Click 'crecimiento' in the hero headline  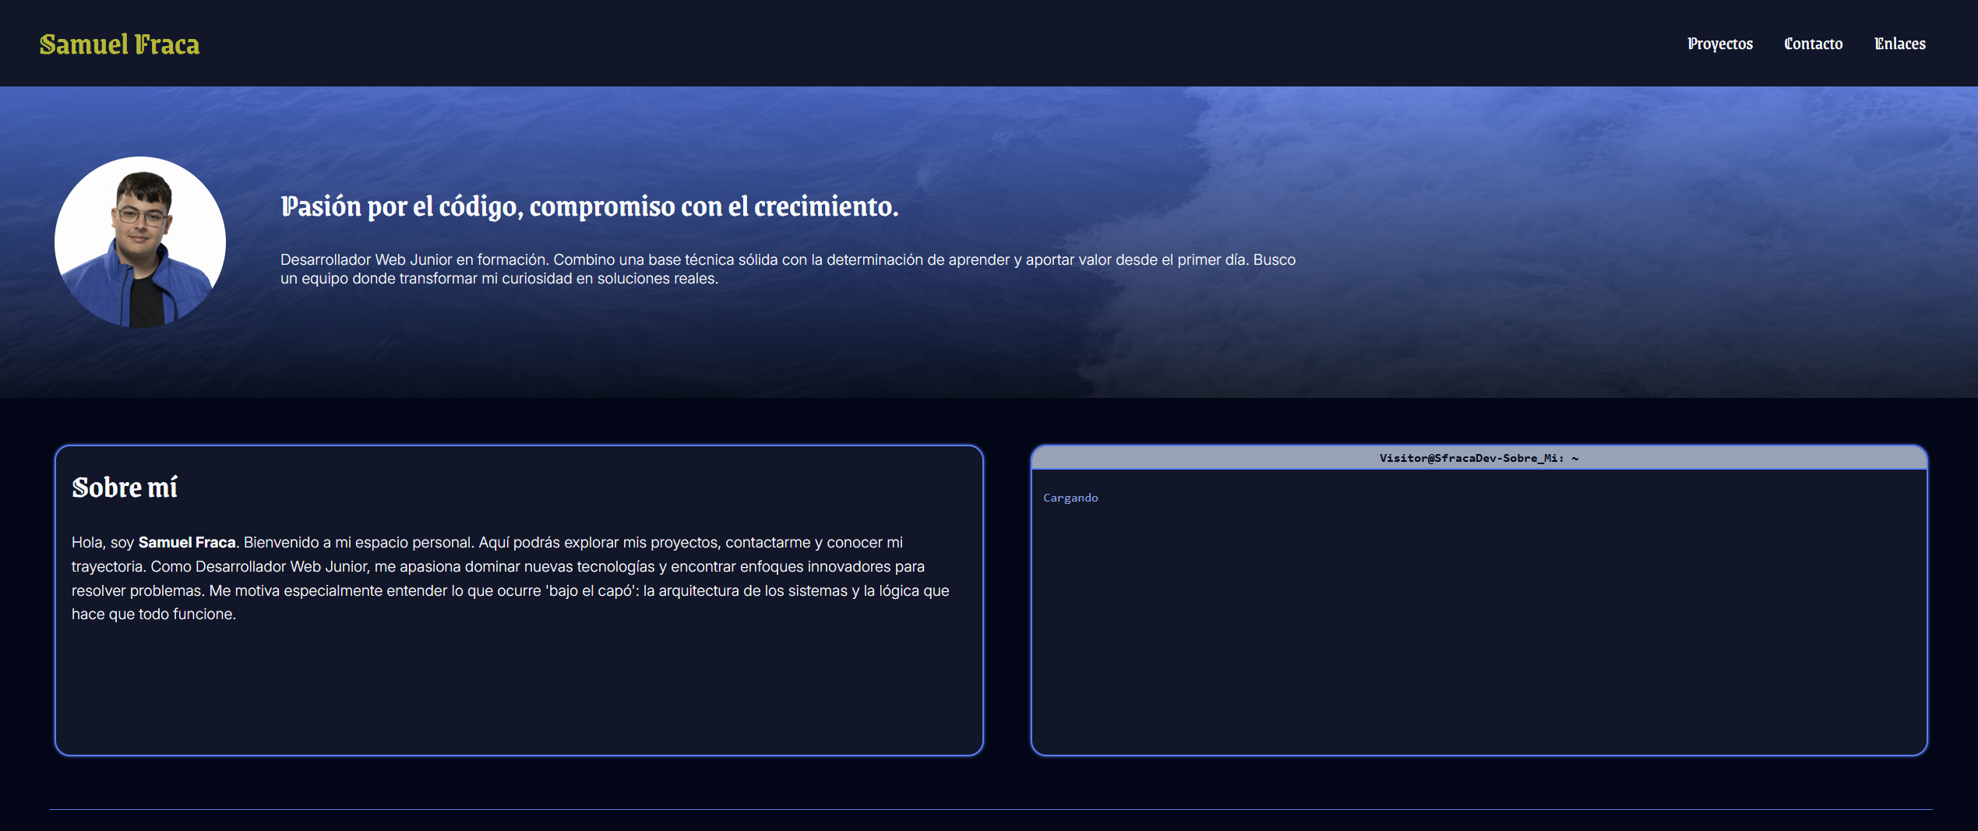tap(824, 206)
